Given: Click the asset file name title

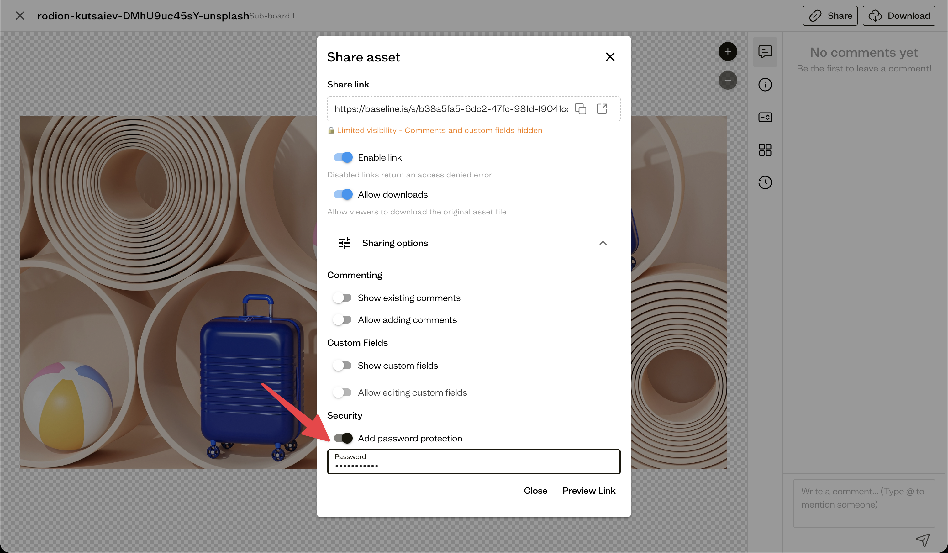Looking at the screenshot, I should (x=143, y=16).
